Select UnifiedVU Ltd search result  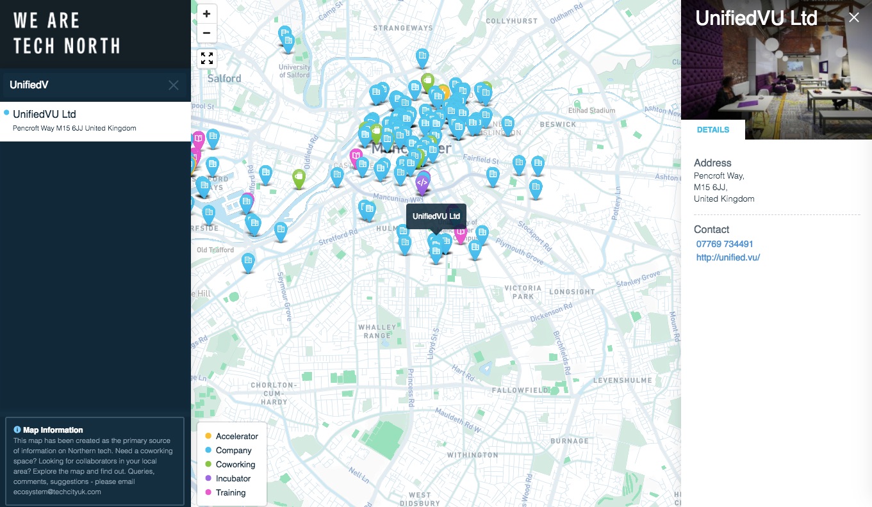tap(44, 115)
